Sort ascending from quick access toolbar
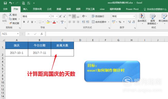Image resolution: width=168 pixels, height=99 pixels. point(29,3)
